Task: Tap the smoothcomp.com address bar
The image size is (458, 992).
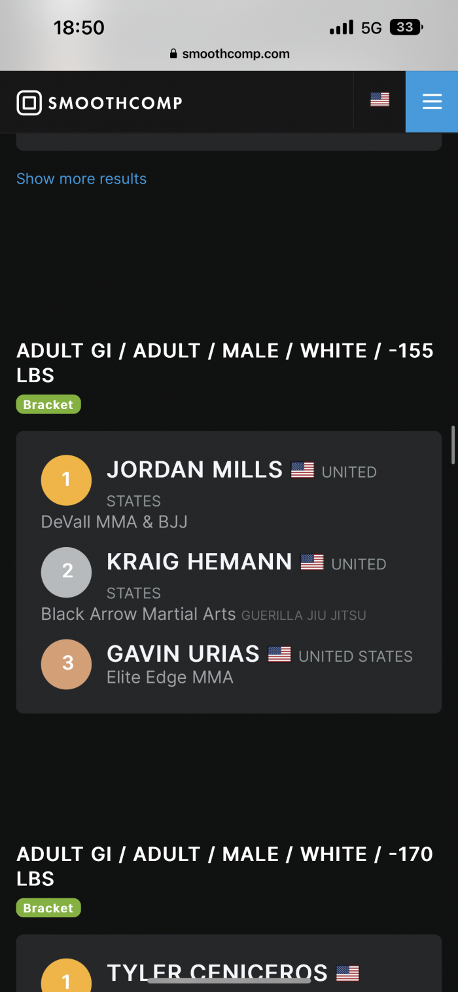Action: [x=229, y=54]
